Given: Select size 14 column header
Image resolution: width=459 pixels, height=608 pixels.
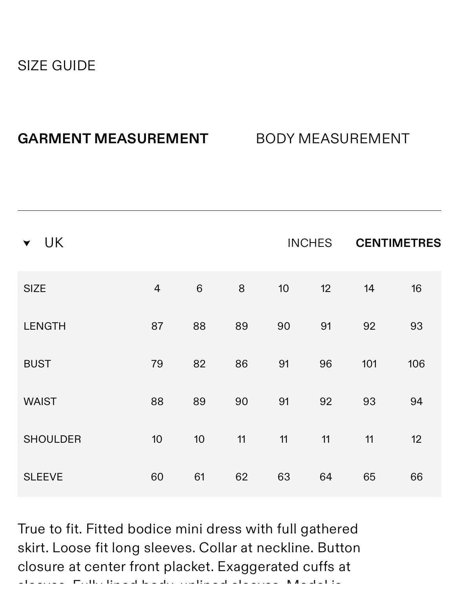Looking at the screenshot, I should pos(369,288).
